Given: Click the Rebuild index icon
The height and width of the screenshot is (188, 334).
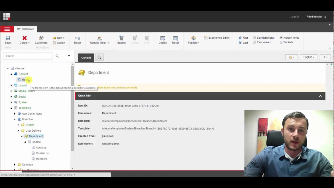Looking at the screenshot, I should point(99,38).
